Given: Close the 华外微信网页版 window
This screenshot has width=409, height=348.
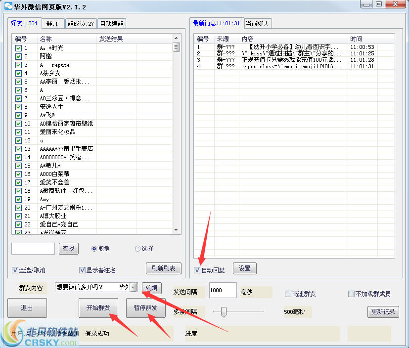Looking at the screenshot, I should pyautogui.click(x=395, y=4).
